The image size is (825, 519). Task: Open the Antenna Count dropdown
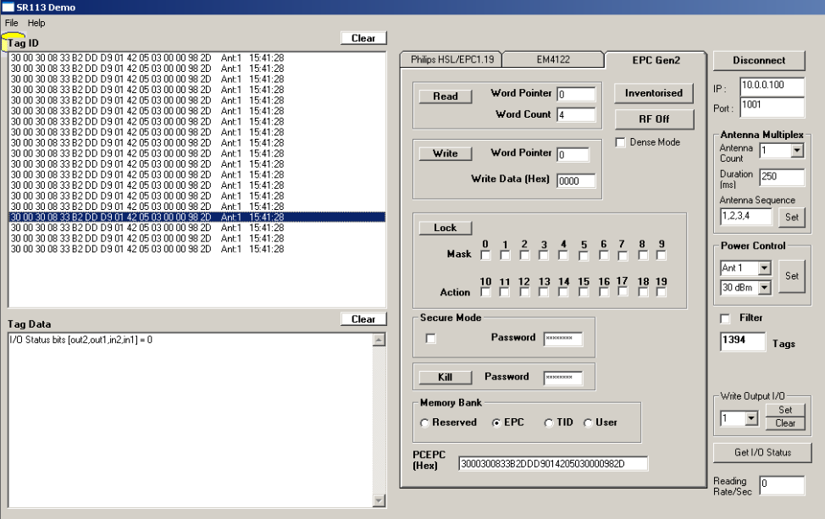797,151
